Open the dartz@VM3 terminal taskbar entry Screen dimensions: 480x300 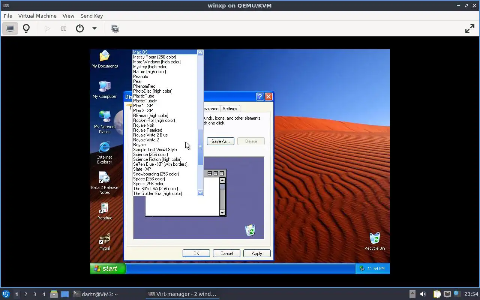coord(95,294)
